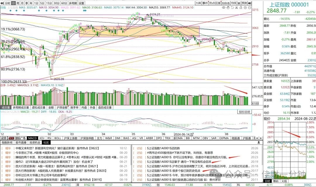Select the 周 weekly period tab

18,3
